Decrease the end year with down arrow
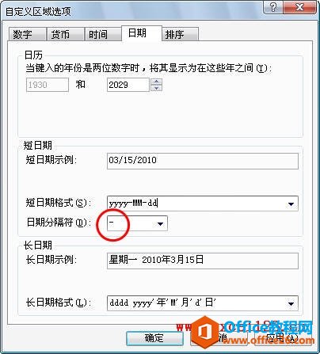This screenshot has height=354, width=320. (x=156, y=88)
